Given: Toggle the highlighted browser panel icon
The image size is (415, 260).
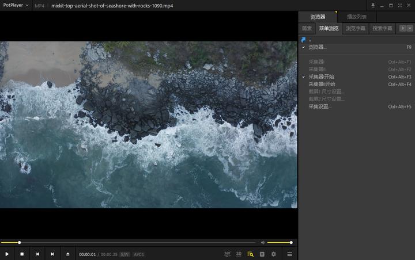Looking at the screenshot, I should [x=251, y=254].
